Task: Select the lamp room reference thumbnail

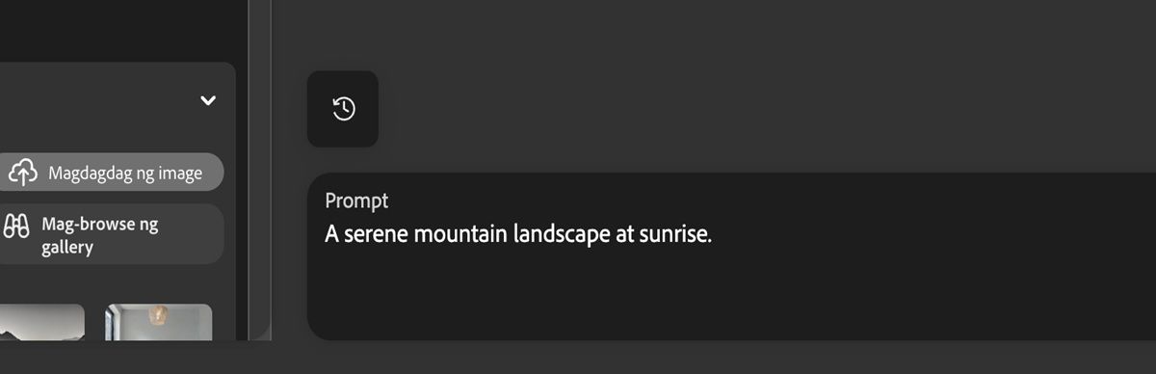Action: (x=158, y=322)
